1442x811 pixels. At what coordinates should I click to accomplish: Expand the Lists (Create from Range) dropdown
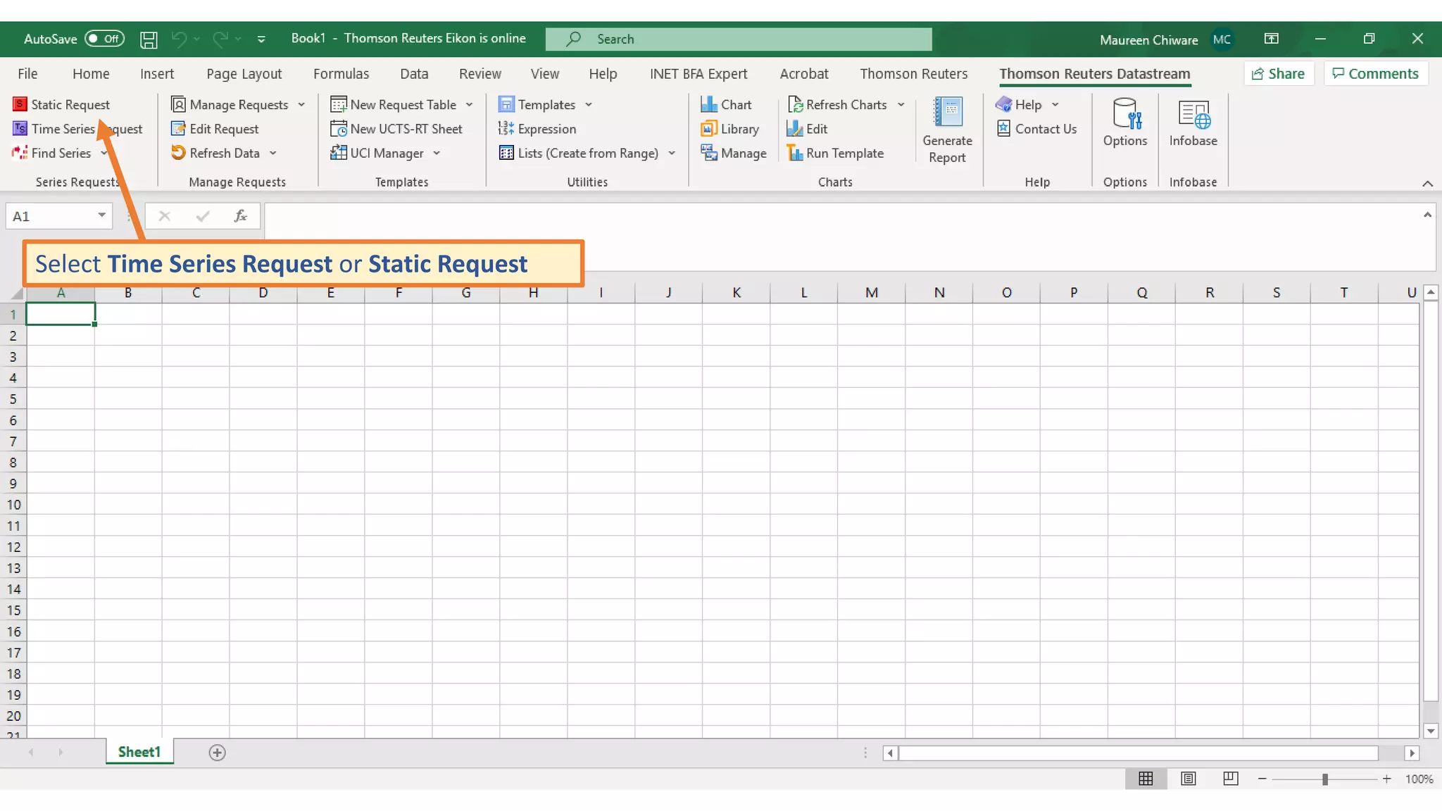click(x=672, y=153)
